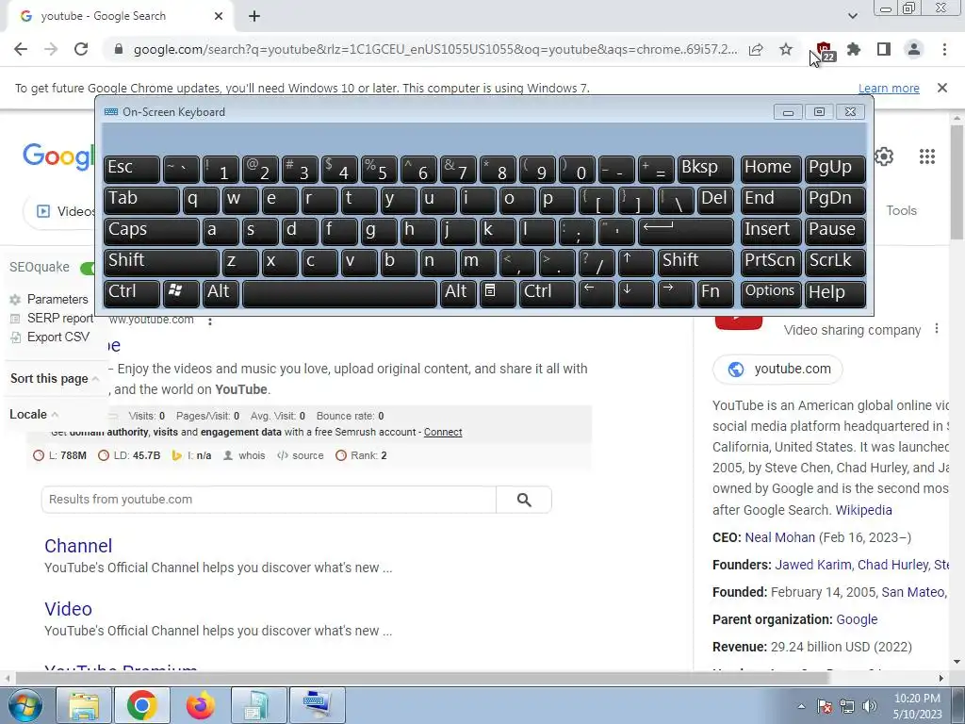Open the Video sitelink result
This screenshot has width=965, height=724.
pyautogui.click(x=68, y=609)
